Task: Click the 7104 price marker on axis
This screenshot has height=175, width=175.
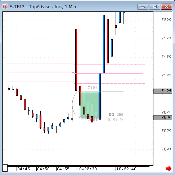Action: (x=163, y=91)
